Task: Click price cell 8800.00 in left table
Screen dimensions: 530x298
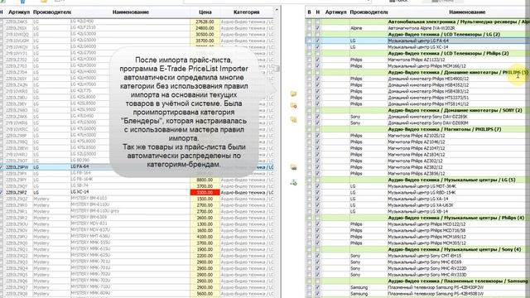Action: (x=205, y=180)
